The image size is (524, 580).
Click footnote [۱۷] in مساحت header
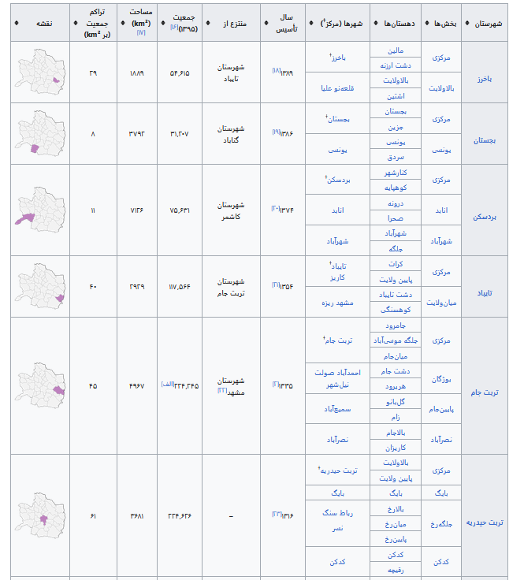tap(140, 32)
